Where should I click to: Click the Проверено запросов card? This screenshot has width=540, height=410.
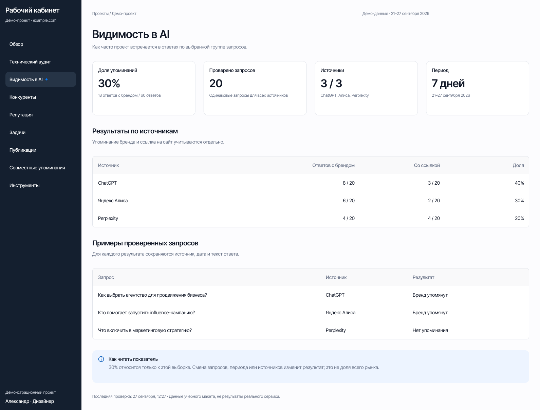(x=255, y=88)
